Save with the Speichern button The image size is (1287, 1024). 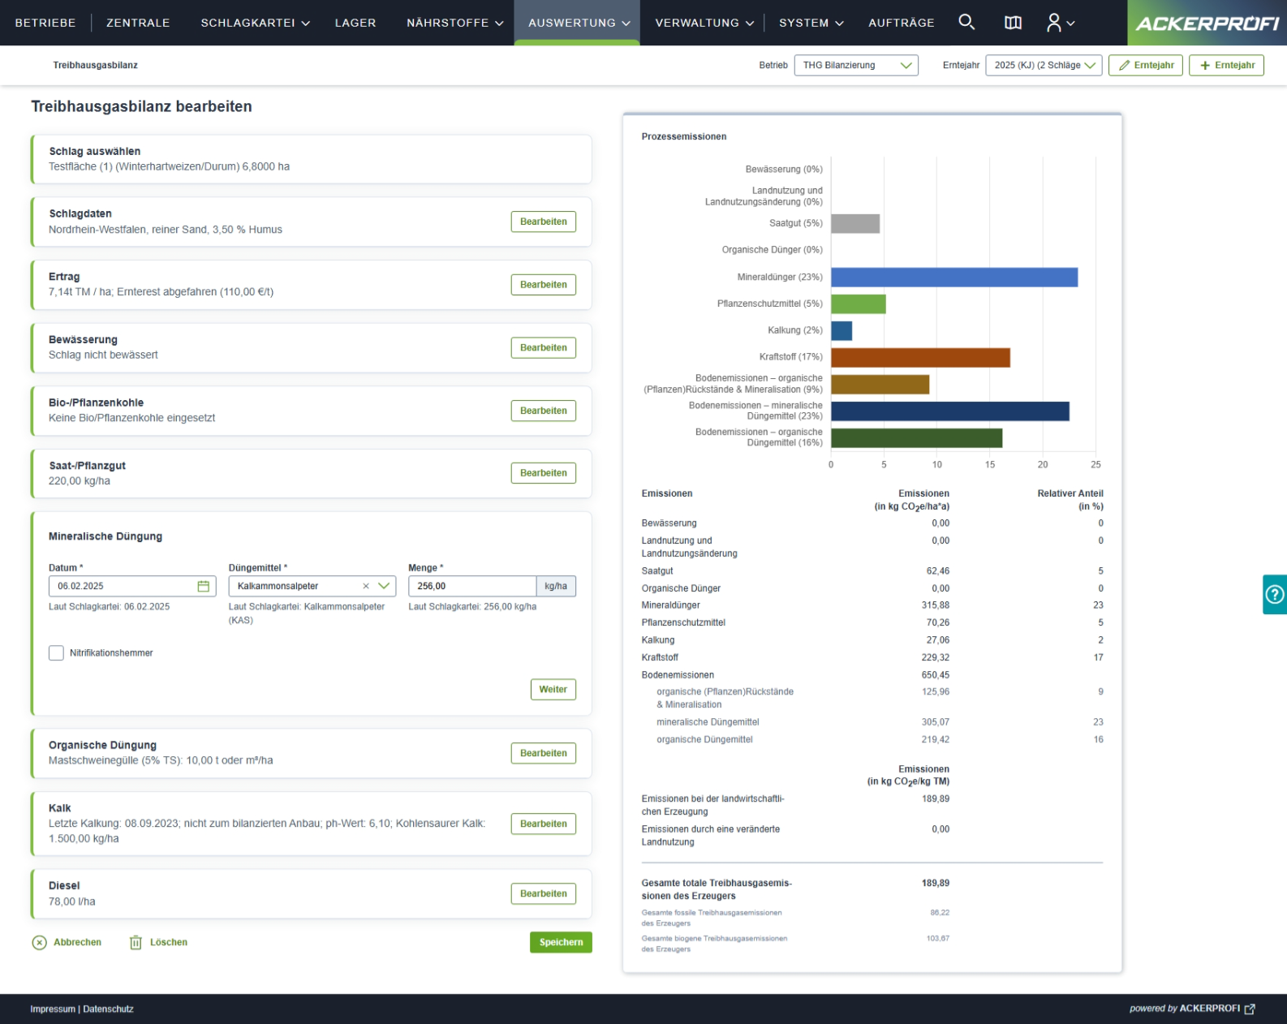point(561,942)
